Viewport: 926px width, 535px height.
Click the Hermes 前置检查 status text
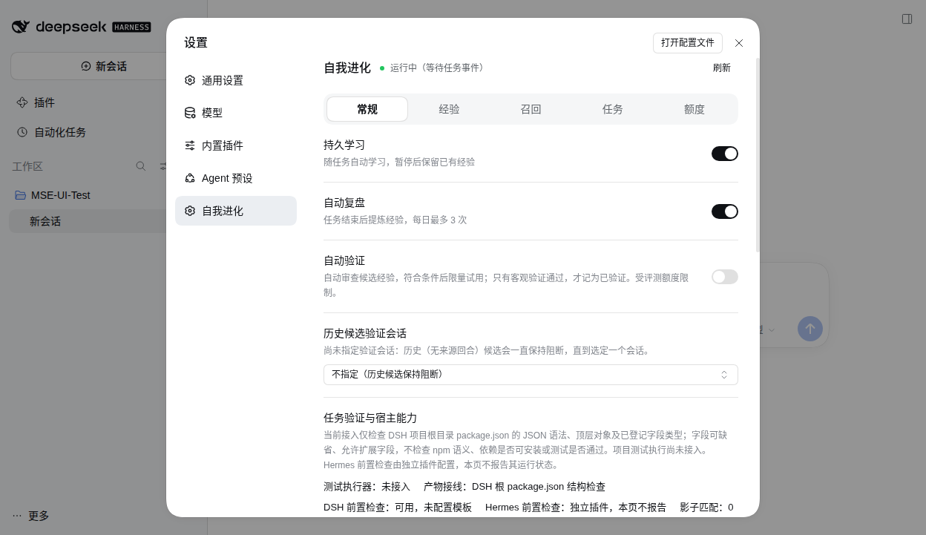pyautogui.click(x=576, y=508)
